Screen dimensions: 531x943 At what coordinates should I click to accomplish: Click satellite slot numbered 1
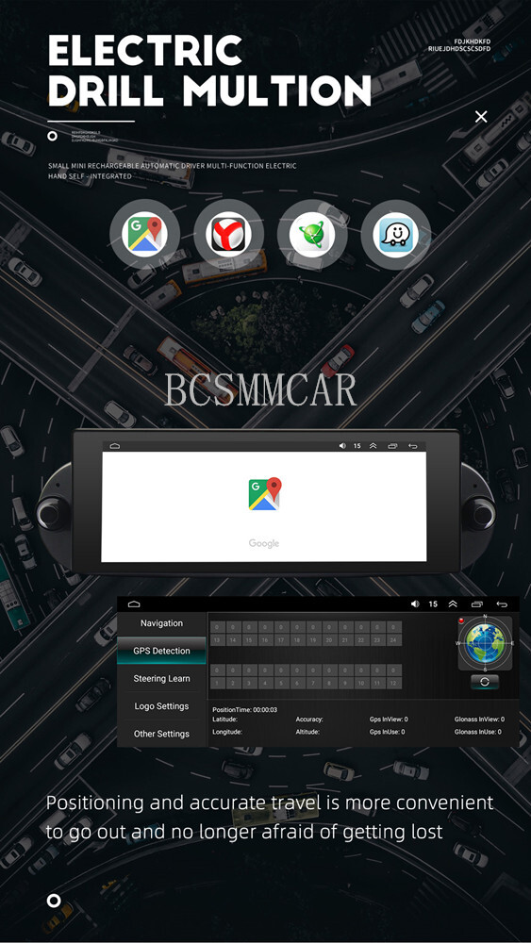click(x=217, y=684)
